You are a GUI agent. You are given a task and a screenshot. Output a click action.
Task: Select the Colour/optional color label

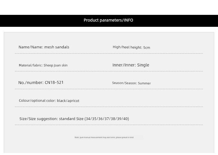pyautogui.click(x=37, y=101)
